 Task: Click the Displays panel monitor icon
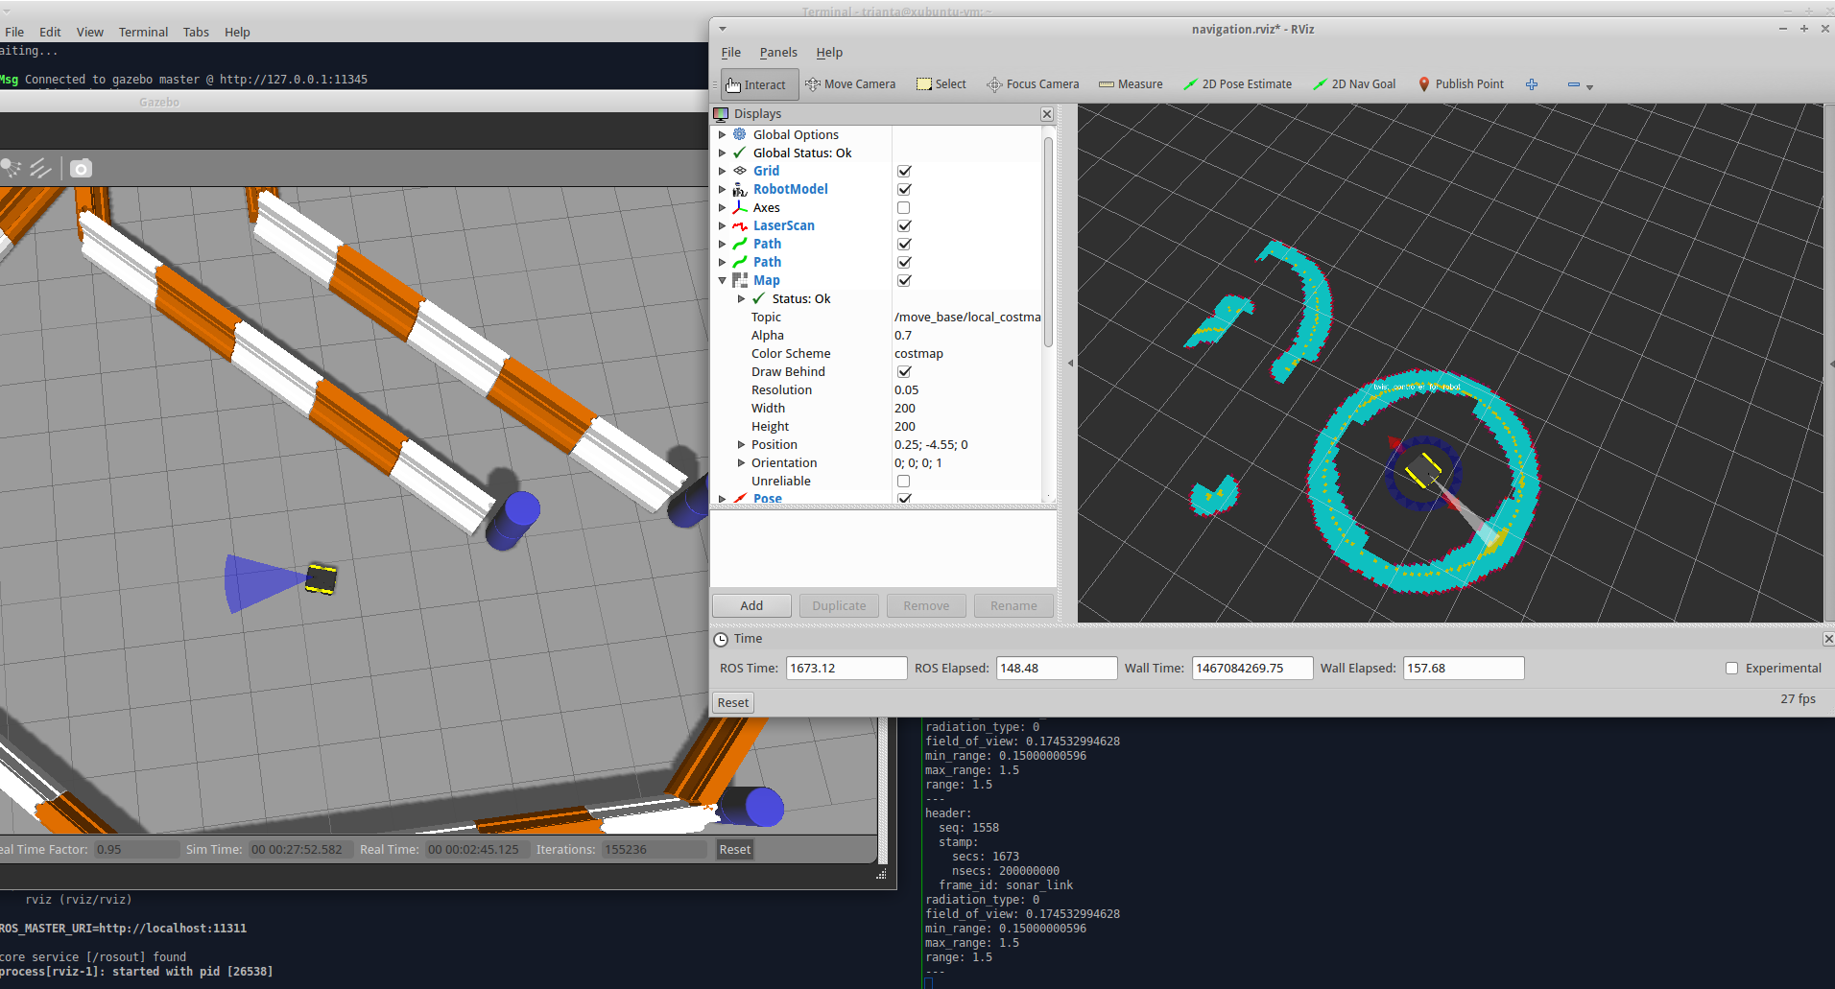[721, 114]
